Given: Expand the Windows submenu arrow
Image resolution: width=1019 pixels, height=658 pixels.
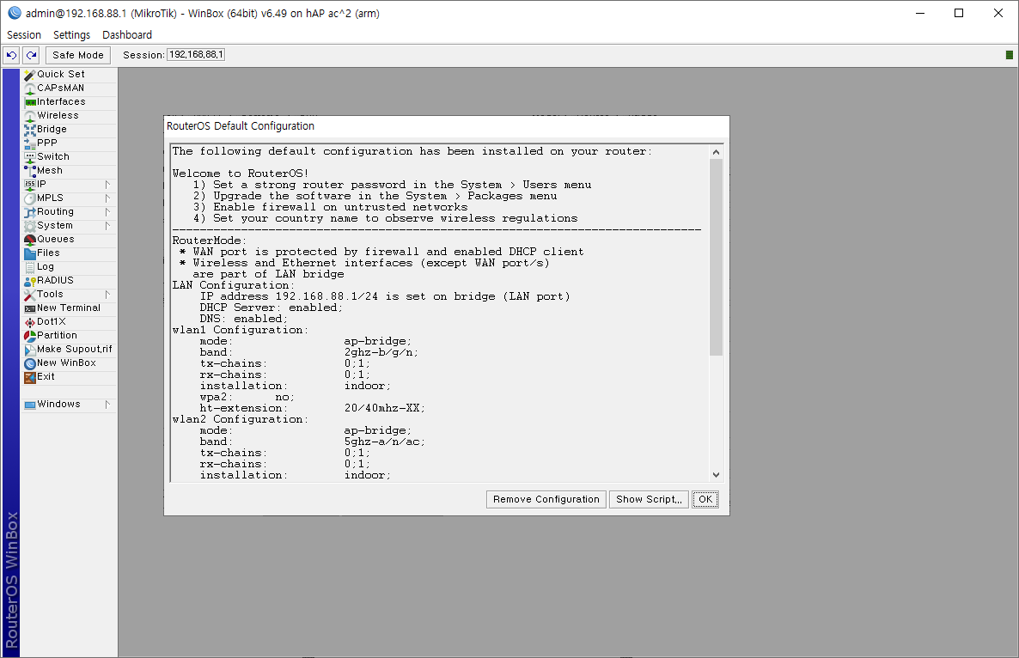Looking at the screenshot, I should coord(107,404).
